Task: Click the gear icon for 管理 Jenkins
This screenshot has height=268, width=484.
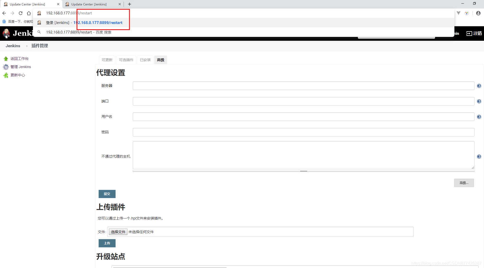Action: [x=6, y=67]
